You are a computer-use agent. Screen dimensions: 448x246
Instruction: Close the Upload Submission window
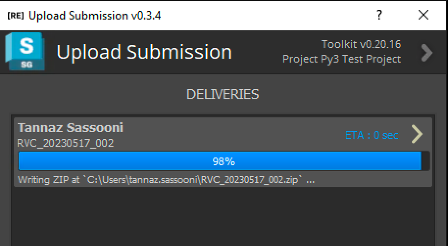[x=423, y=15]
